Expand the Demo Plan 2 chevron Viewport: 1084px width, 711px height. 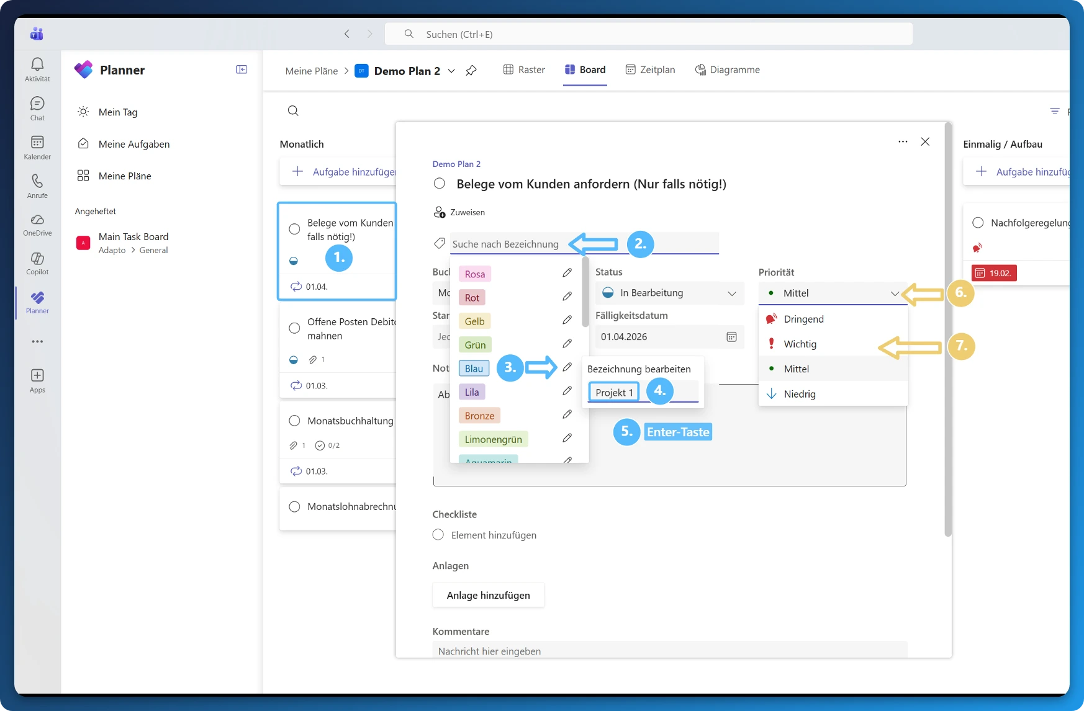(x=451, y=71)
